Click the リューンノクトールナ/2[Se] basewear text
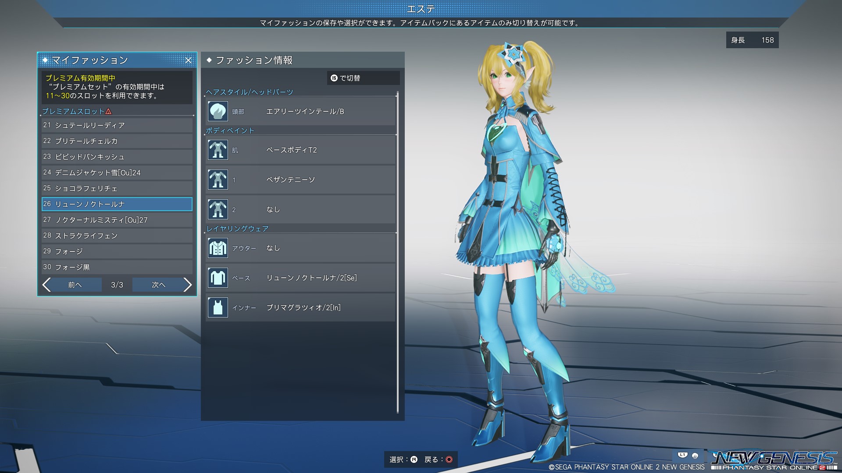The width and height of the screenshot is (842, 473). [312, 278]
